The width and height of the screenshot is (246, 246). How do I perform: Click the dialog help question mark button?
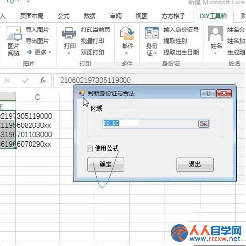click(x=208, y=93)
